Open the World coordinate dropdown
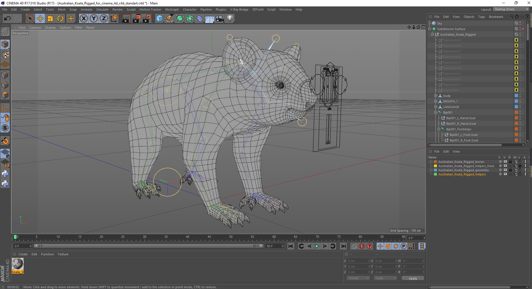Screen dimensions: 532x289 point(358,278)
